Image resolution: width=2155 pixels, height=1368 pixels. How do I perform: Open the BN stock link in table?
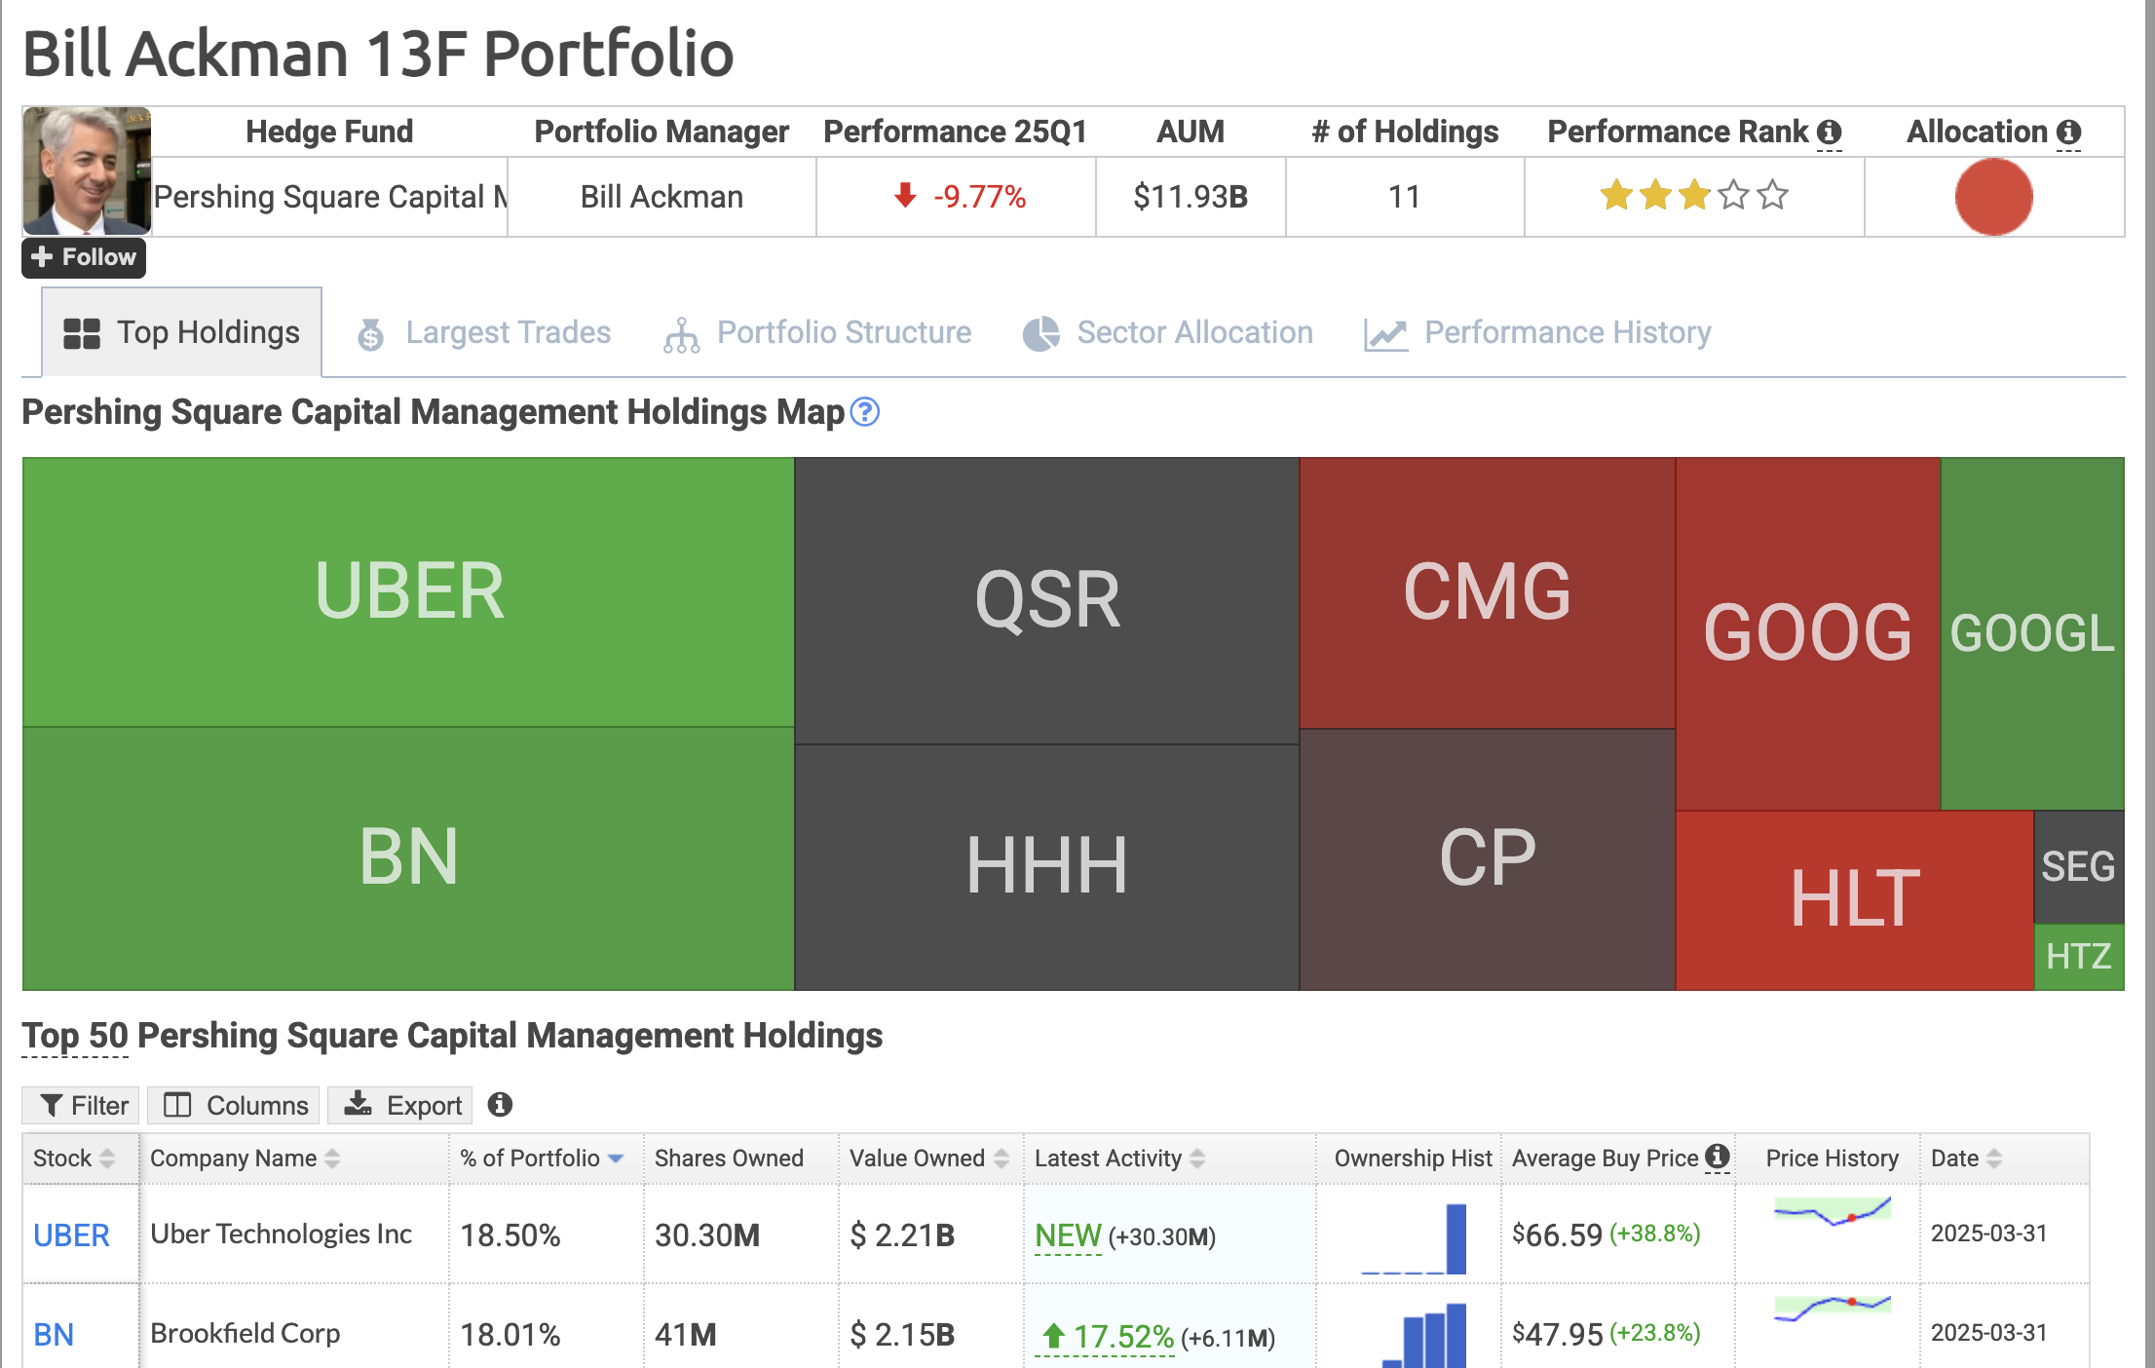(54, 1335)
